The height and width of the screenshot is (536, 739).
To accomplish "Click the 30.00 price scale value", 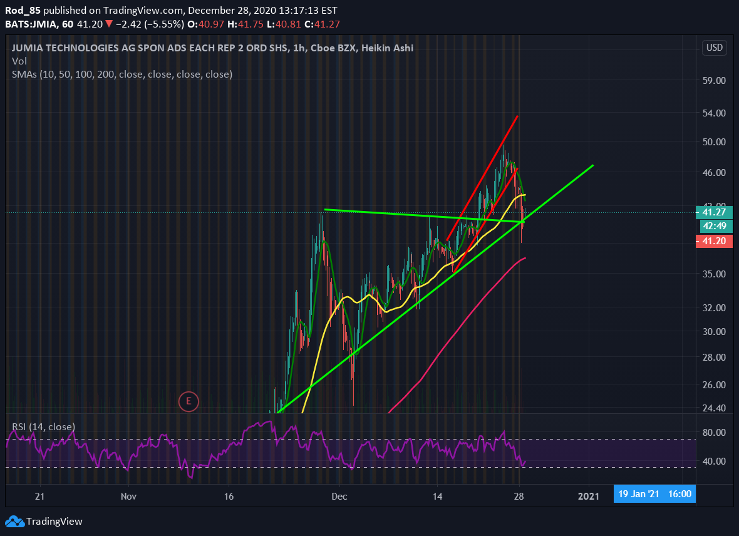I will coord(714,331).
